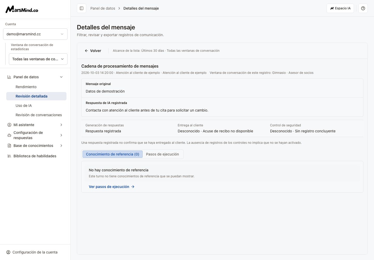374x260 pixels.
Task: Click the Ver pasos de ejecución link
Action: coord(112,187)
